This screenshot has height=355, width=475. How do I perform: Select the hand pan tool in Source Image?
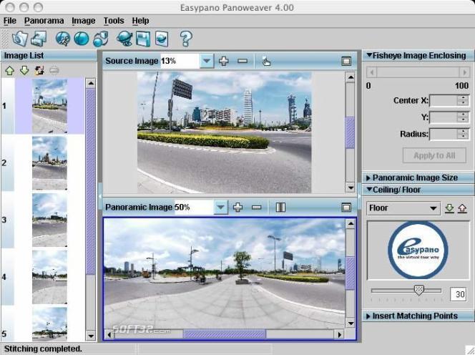click(266, 61)
